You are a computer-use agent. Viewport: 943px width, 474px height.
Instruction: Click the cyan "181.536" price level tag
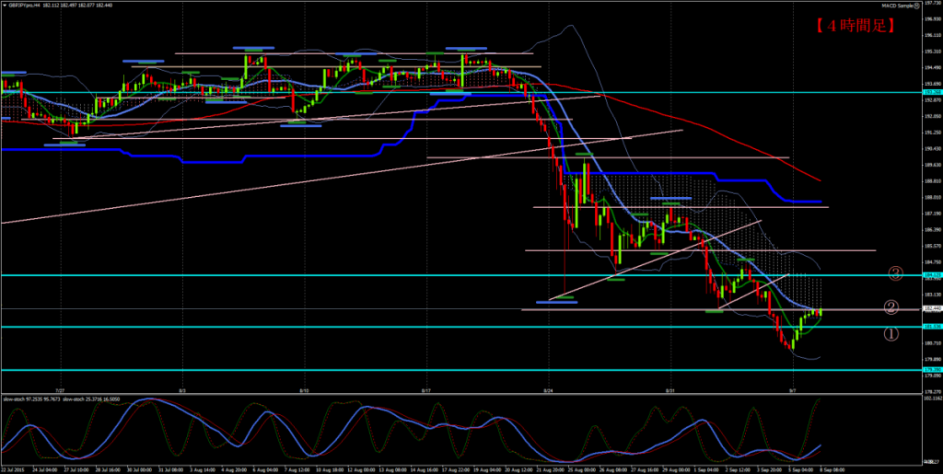tap(932, 327)
